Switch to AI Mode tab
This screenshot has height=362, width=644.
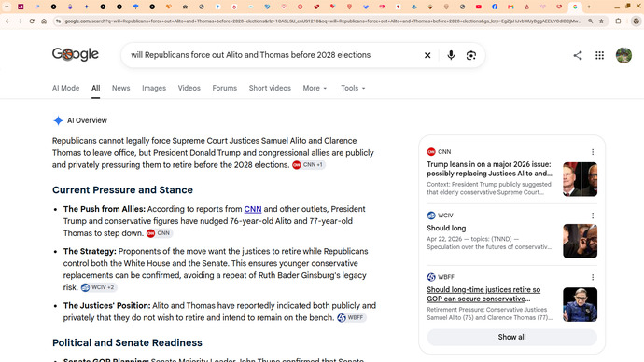pos(65,88)
